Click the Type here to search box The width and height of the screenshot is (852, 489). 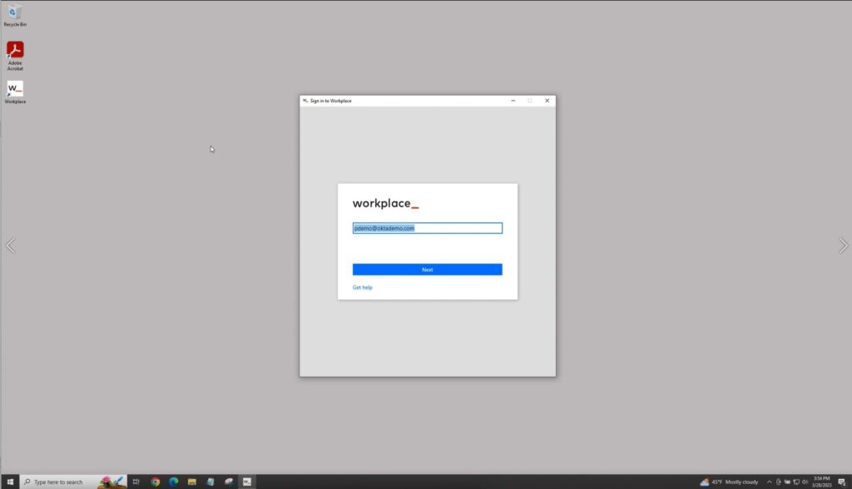click(62, 482)
